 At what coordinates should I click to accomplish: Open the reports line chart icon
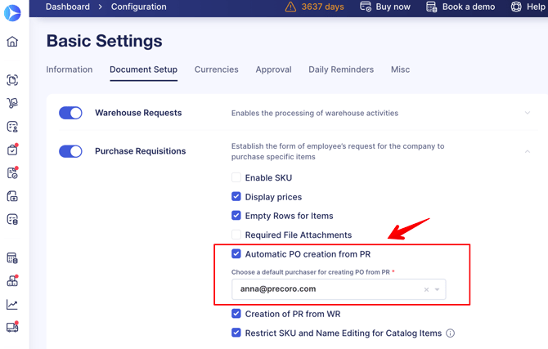tap(12, 304)
